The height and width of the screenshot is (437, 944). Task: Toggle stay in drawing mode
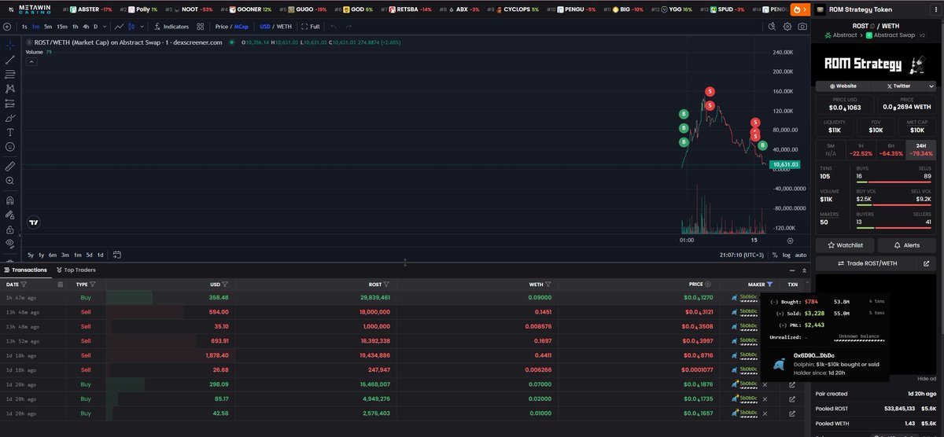(9, 215)
